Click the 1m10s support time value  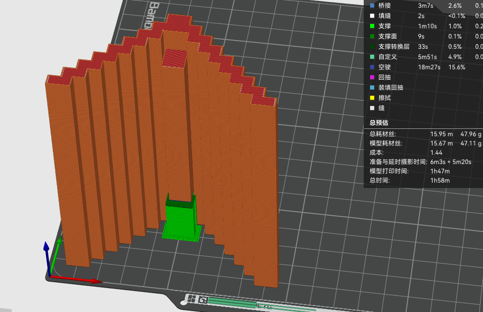pos(427,26)
